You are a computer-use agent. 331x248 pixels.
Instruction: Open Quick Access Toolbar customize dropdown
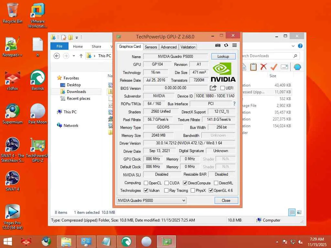point(77,37)
